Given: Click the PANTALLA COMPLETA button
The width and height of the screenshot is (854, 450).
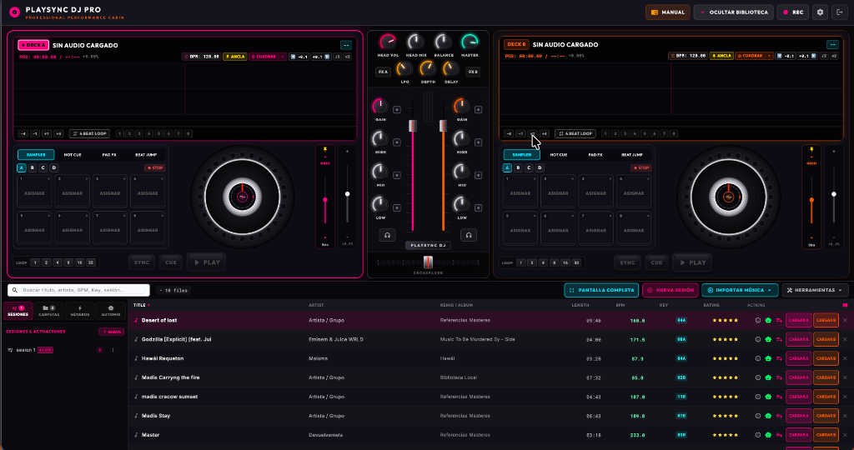Looking at the screenshot, I should coord(601,290).
